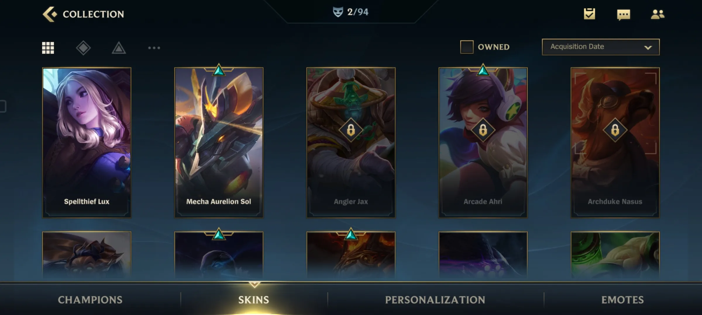702x315 pixels.
Task: Open the Emotes tab
Action: tap(622, 300)
